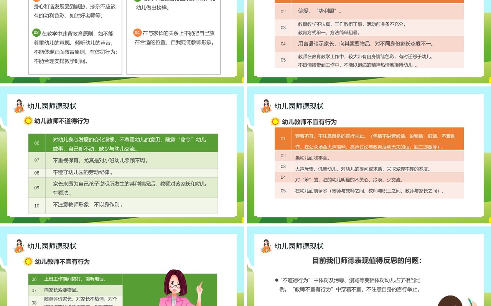The image size is (491, 306).
Task: Click the teacher avatar icon on the 上班工作期间 slide header
Action: 19,246
